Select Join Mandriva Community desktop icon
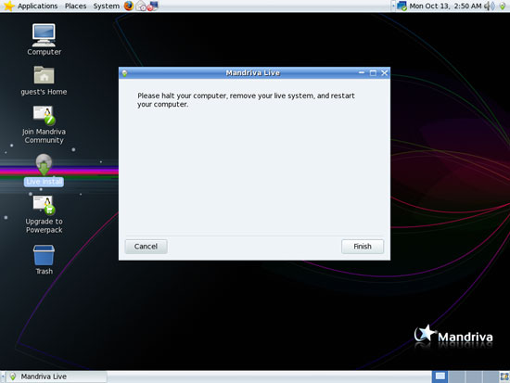The image size is (510, 383). 44,124
